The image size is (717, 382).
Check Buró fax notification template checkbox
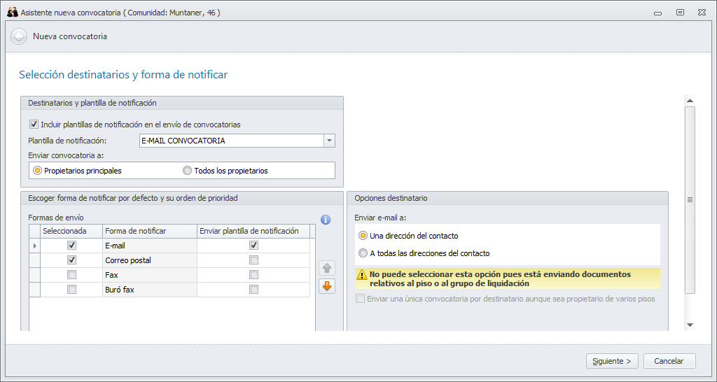(253, 290)
